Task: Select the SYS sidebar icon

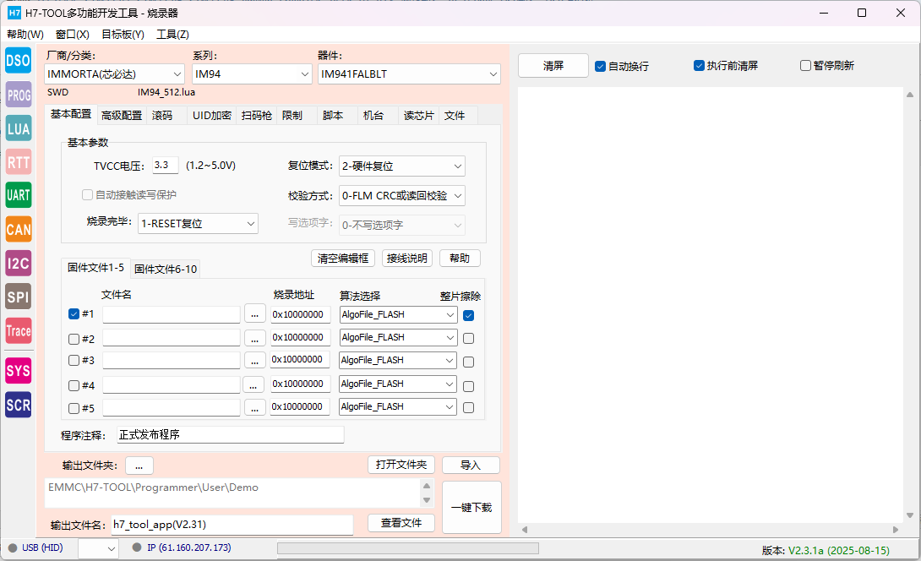Action: pos(19,371)
